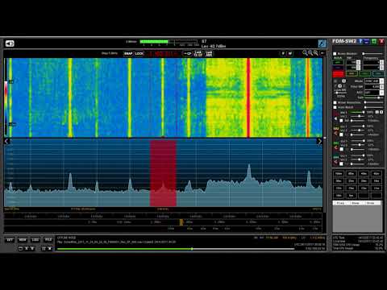Enable the Auto Notch checkbox
The height and width of the screenshot is (290, 387).
(335, 107)
